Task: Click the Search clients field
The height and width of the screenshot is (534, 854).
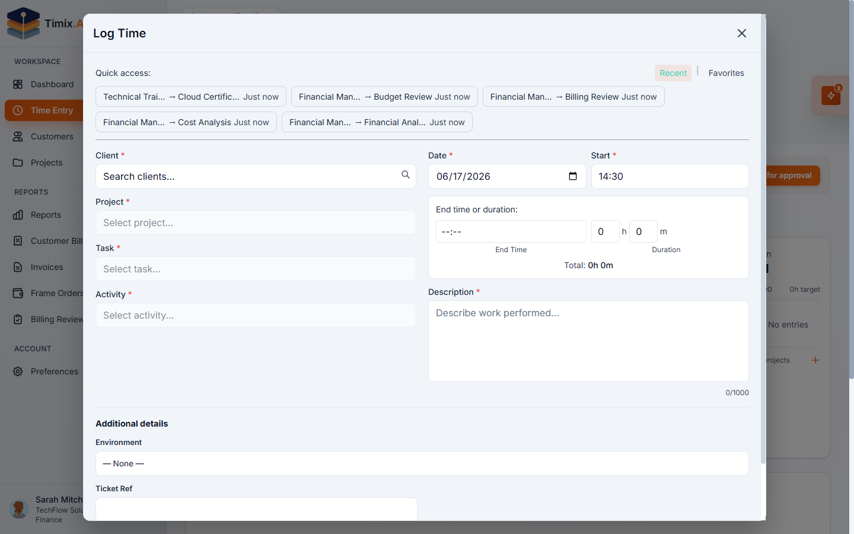Action: [x=256, y=176]
